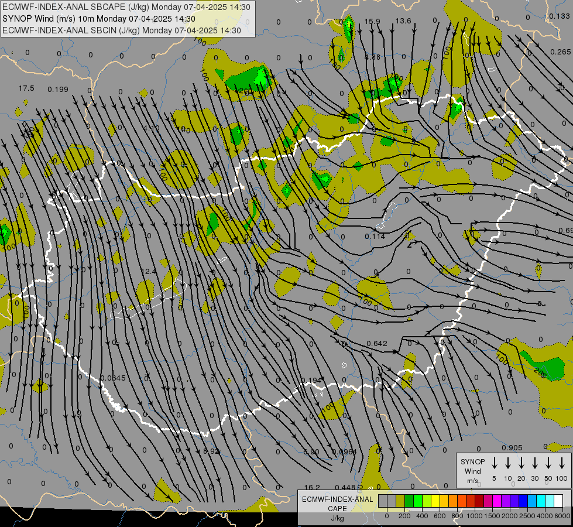Click the 0.905 value above wind legend
The height and width of the screenshot is (527, 573).
(x=512, y=447)
